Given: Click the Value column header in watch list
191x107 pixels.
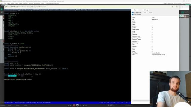Looking at the screenshot, I should (x=153, y=17).
